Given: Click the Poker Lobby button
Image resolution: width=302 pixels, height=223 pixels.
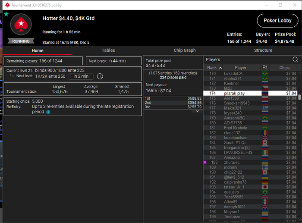Looking at the screenshot, I should tap(277, 21).
